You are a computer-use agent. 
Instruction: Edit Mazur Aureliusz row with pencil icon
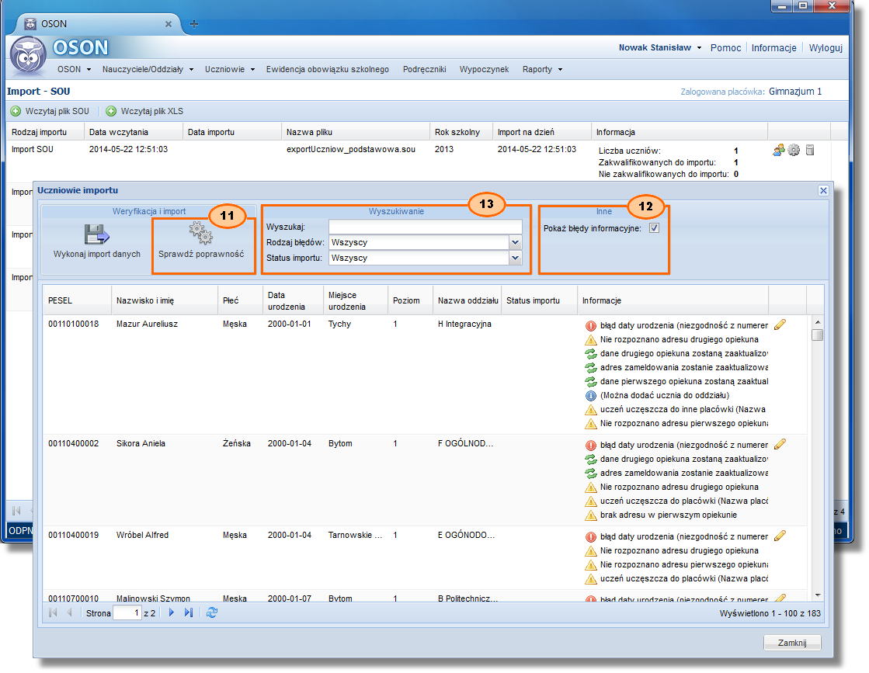pyautogui.click(x=780, y=324)
